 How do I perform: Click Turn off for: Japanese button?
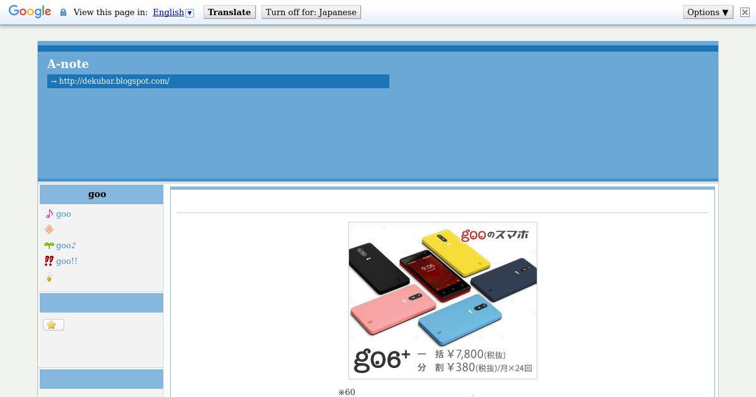point(311,12)
